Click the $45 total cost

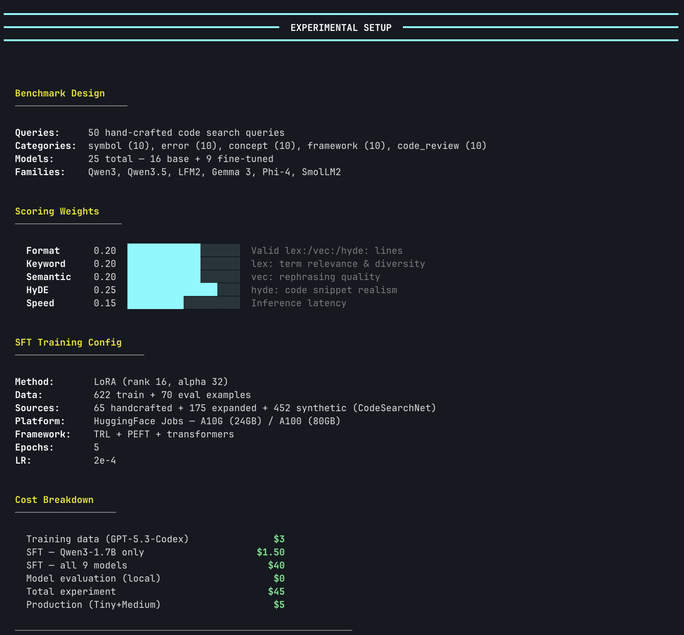tap(276, 591)
